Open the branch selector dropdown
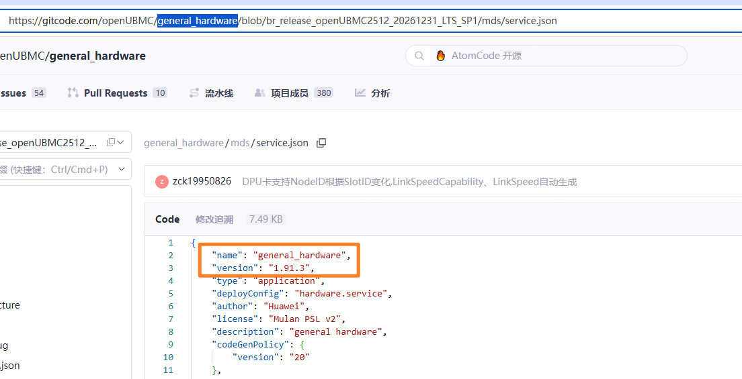Viewport: 742px width, 379px height. [x=60, y=142]
